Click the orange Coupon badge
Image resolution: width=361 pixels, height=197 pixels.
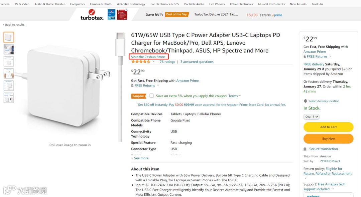[x=138, y=96]
